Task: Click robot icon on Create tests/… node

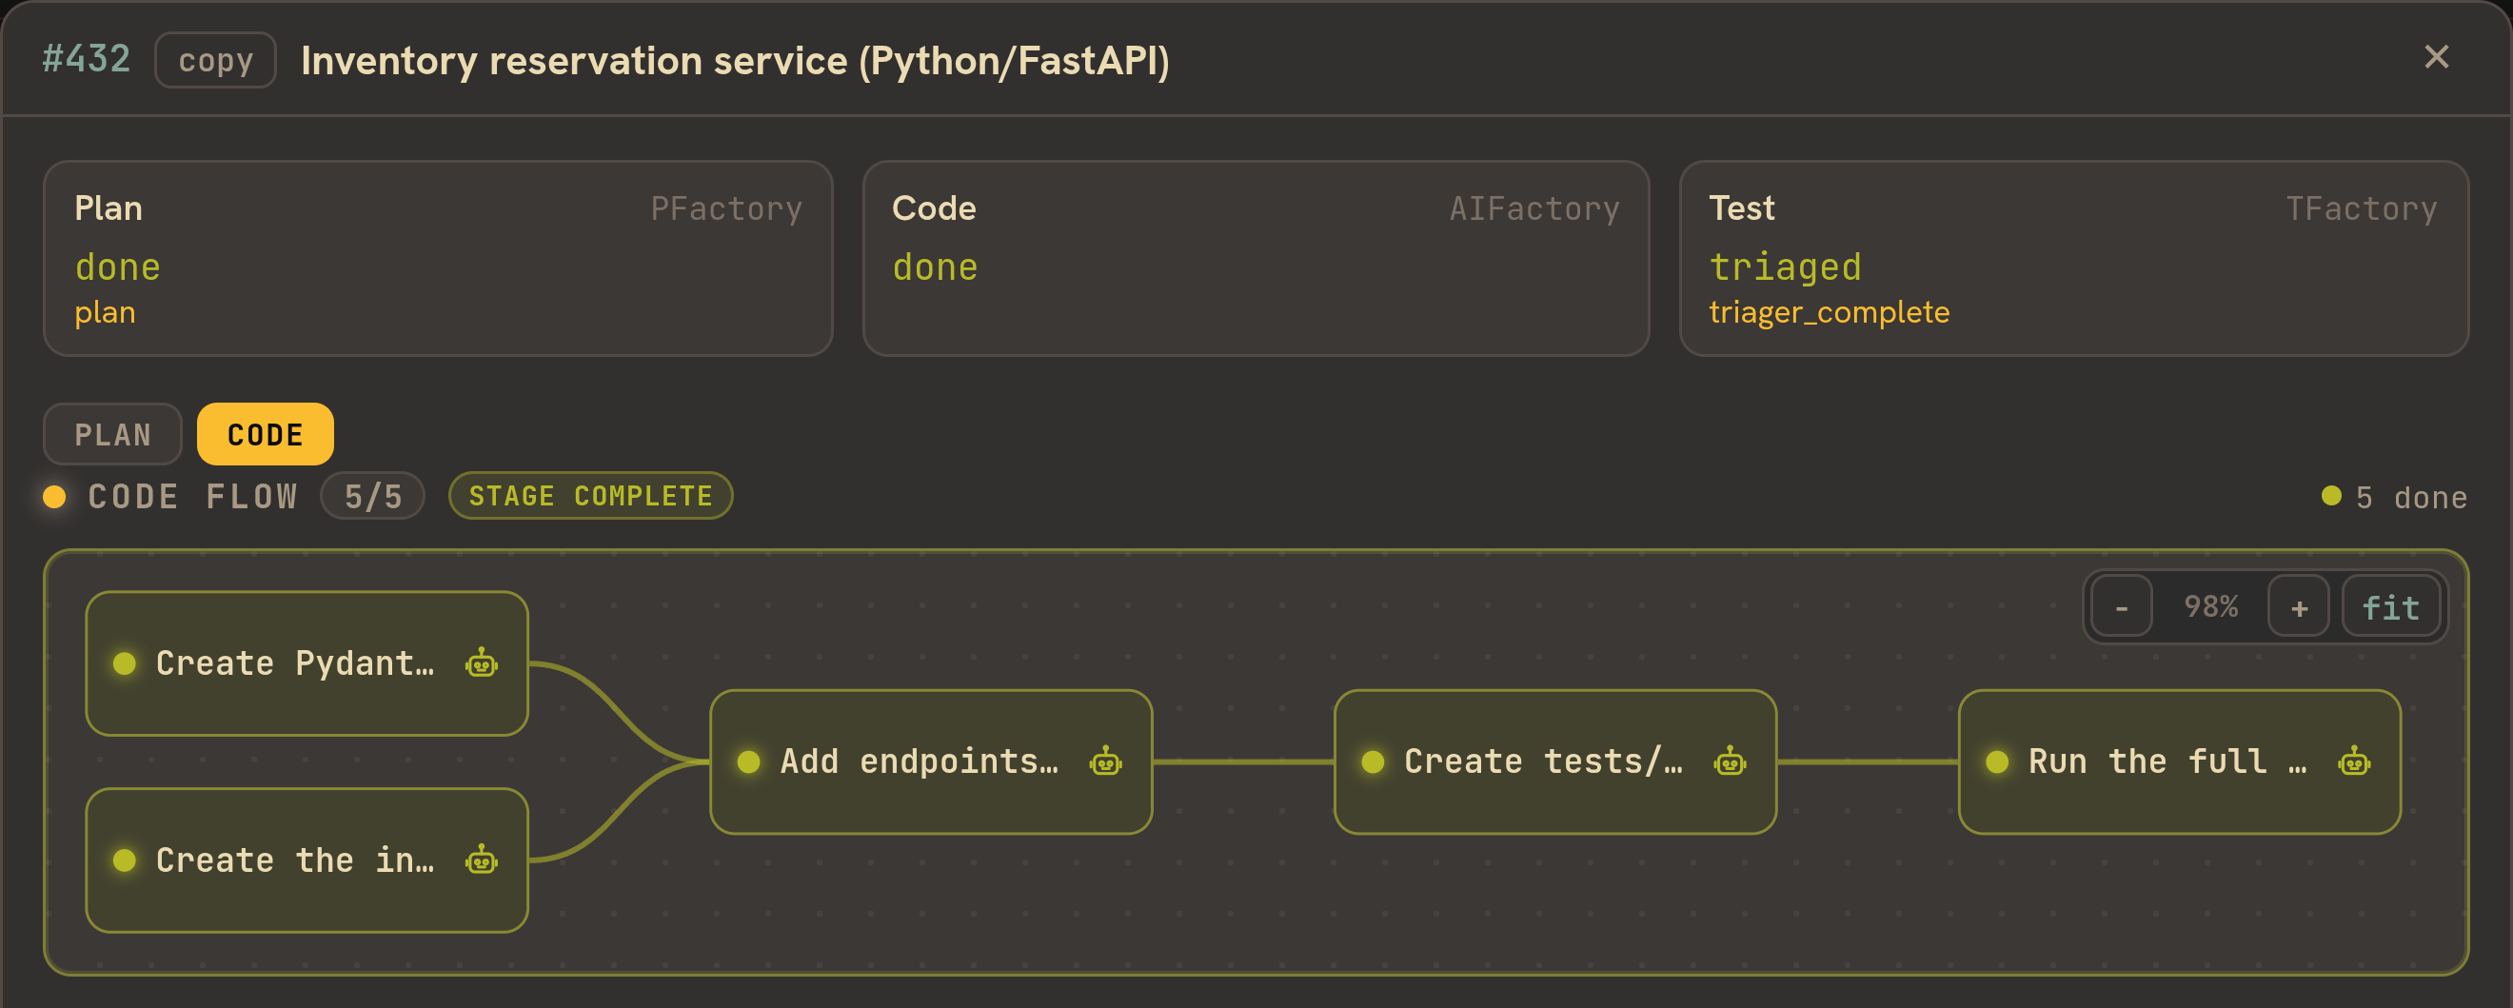Action: (x=1730, y=761)
